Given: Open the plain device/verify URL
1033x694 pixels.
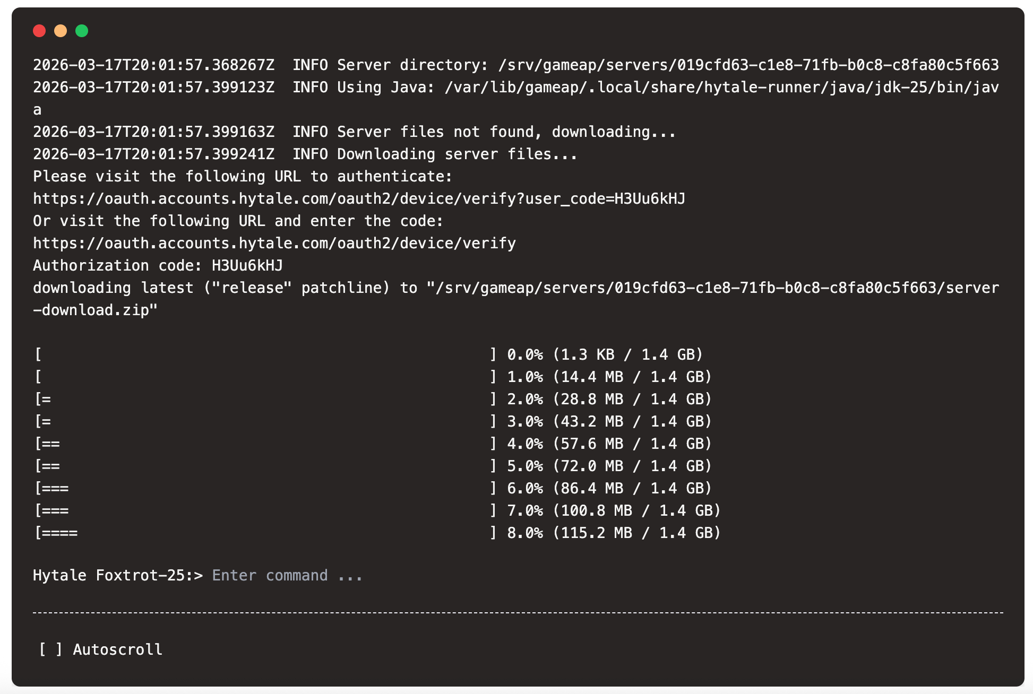Looking at the screenshot, I should pyautogui.click(x=274, y=244).
